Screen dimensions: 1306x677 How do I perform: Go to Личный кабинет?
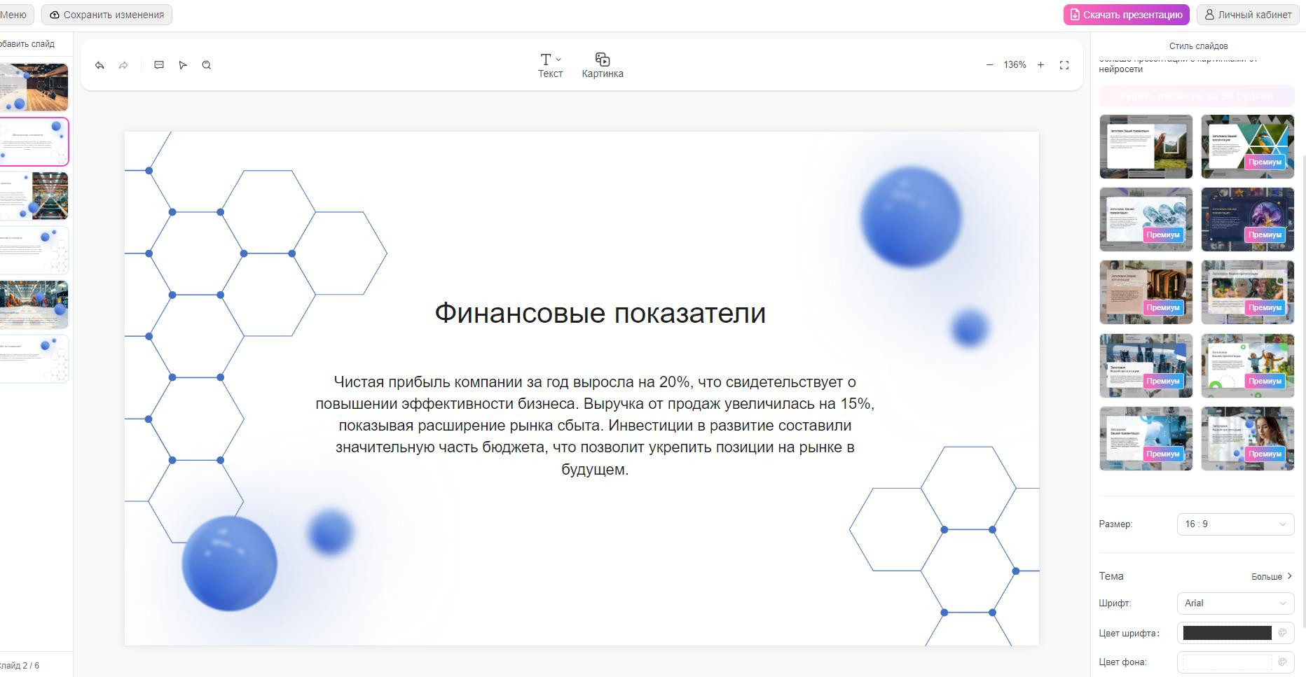tap(1248, 15)
